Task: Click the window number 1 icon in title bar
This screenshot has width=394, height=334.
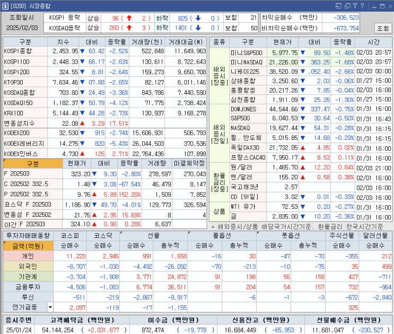Action: pyautogui.click(x=5, y=6)
